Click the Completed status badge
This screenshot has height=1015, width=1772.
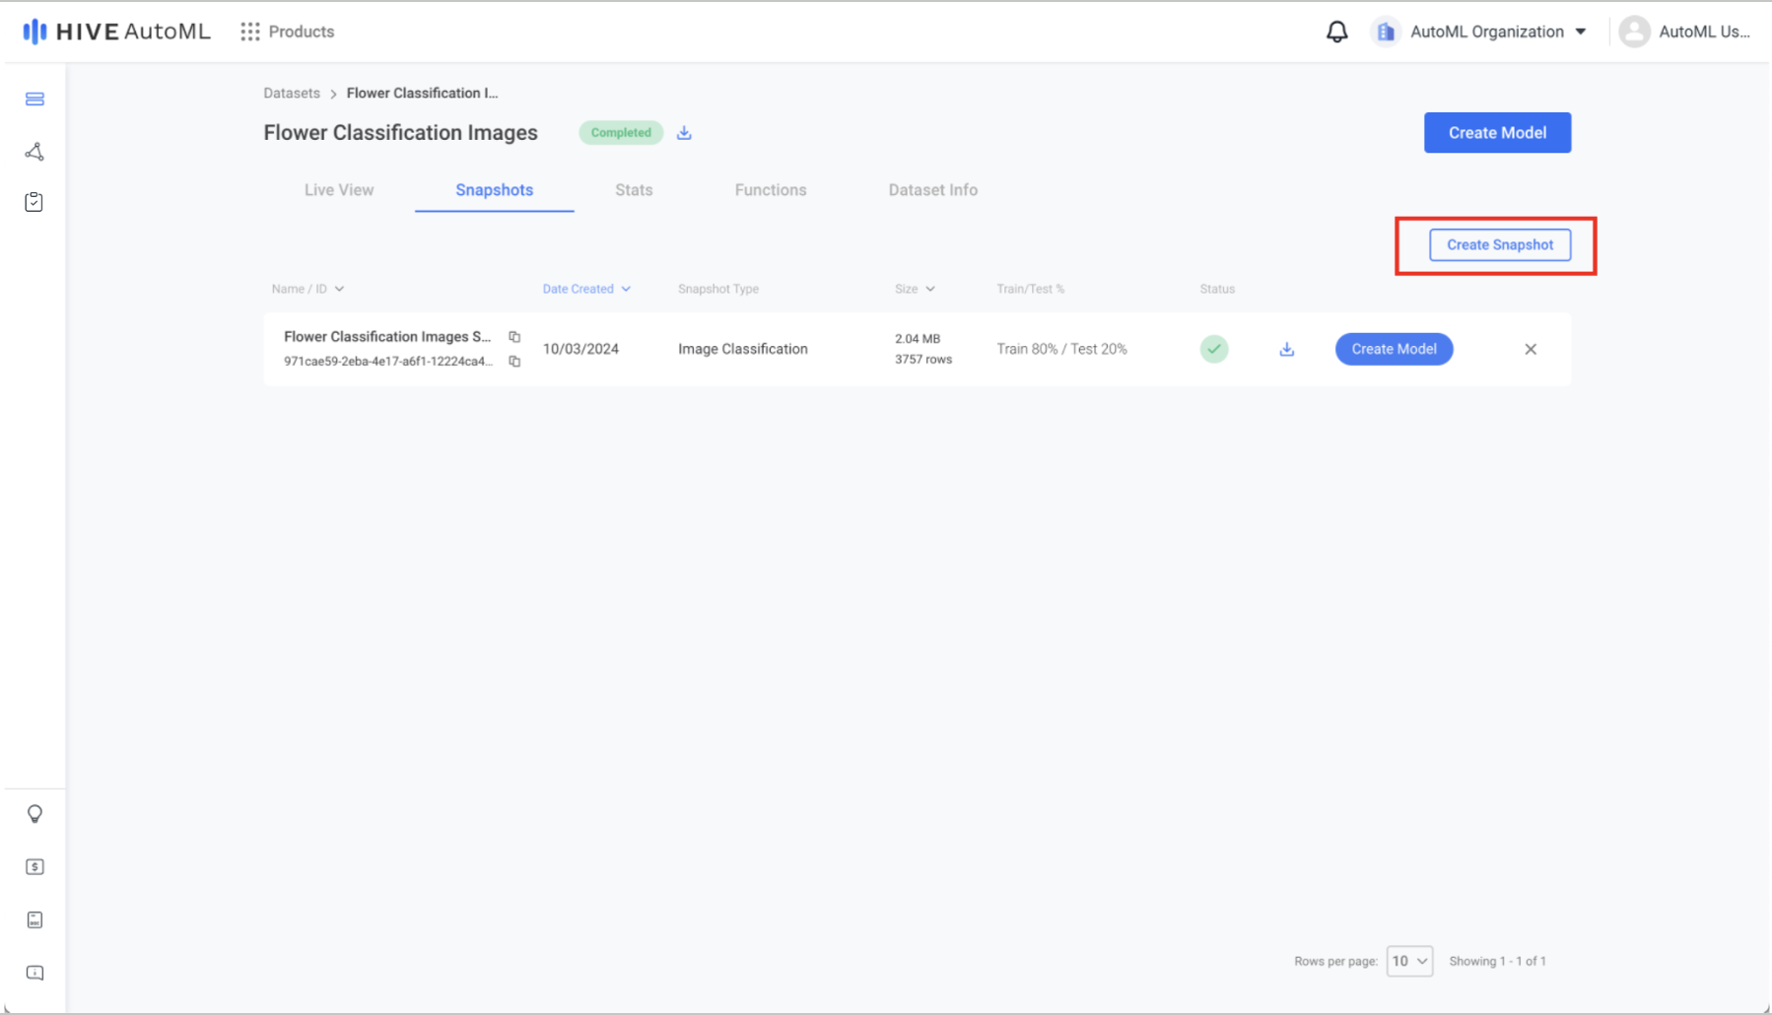click(x=621, y=133)
